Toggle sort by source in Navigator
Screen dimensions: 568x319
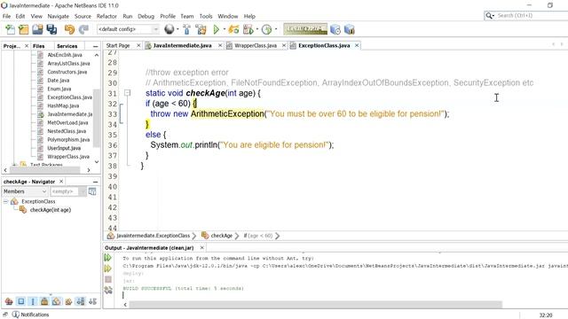[x=92, y=301]
